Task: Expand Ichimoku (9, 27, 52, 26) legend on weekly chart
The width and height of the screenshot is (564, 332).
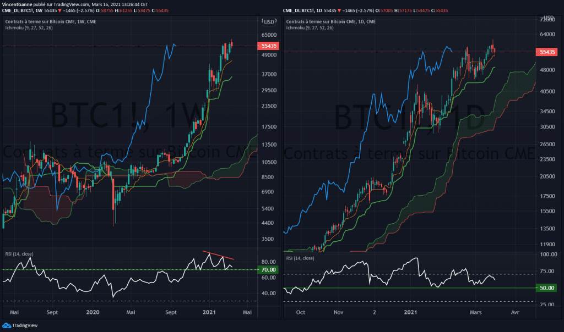Action: point(30,27)
